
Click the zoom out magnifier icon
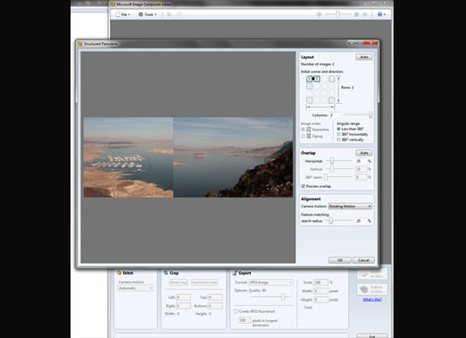click(319, 14)
